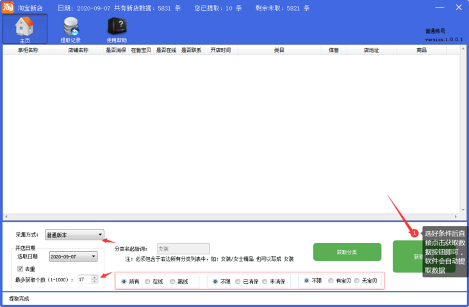Select the 在线 radio button
469x307 pixels.
[x=148, y=281]
